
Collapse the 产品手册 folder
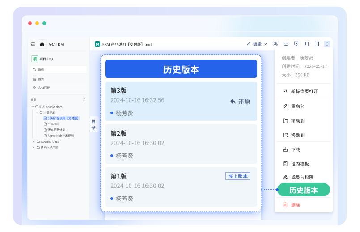pyautogui.click(x=37, y=112)
